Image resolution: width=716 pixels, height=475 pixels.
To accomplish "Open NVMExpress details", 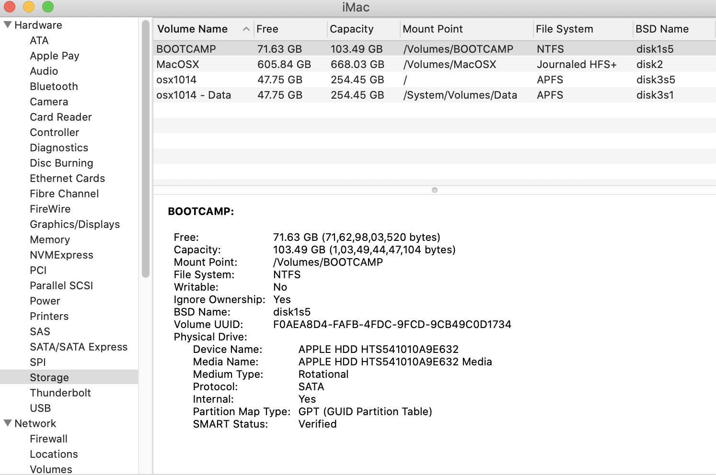I will [x=61, y=255].
